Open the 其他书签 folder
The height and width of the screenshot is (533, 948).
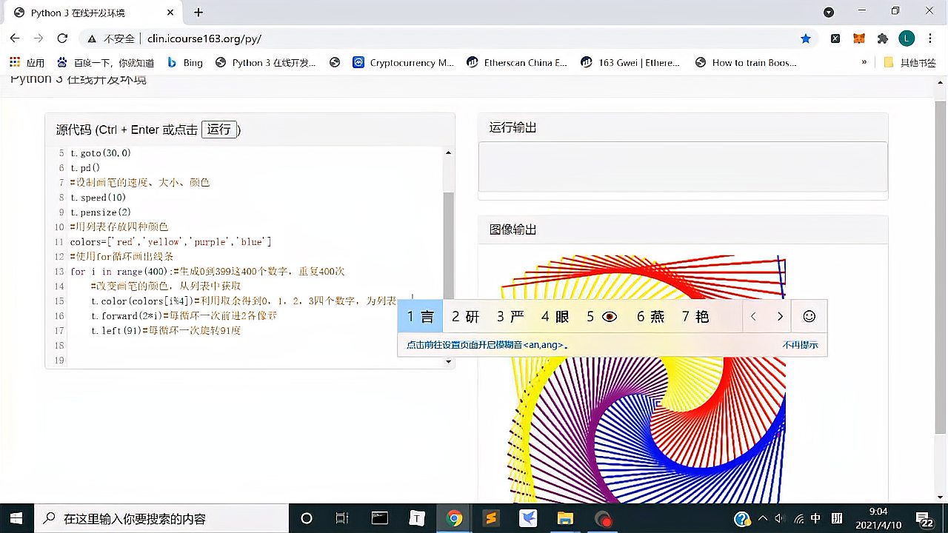click(x=910, y=63)
